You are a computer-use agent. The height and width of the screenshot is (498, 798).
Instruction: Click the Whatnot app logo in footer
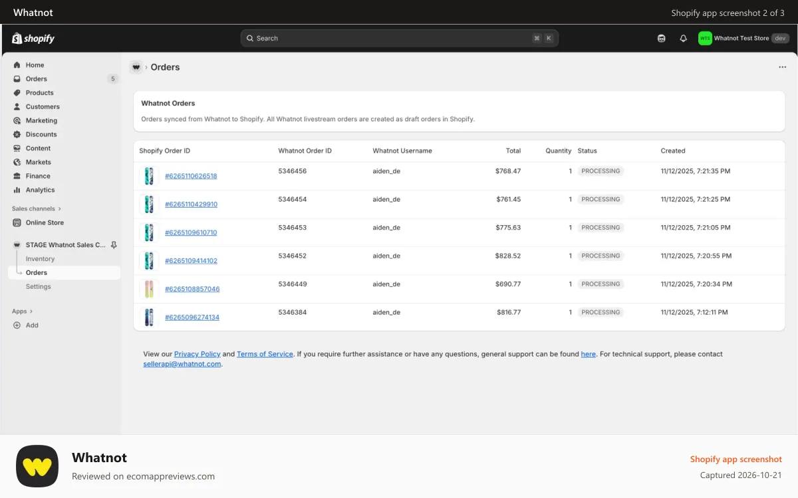tap(37, 466)
